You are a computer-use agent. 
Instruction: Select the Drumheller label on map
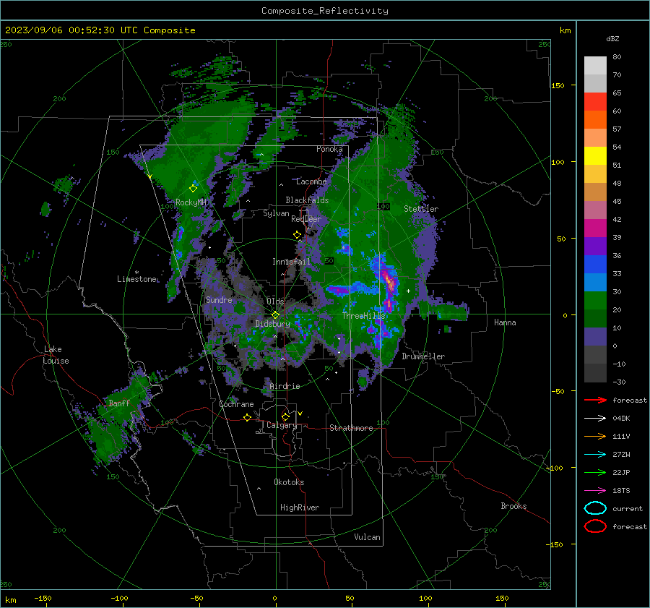click(x=423, y=356)
